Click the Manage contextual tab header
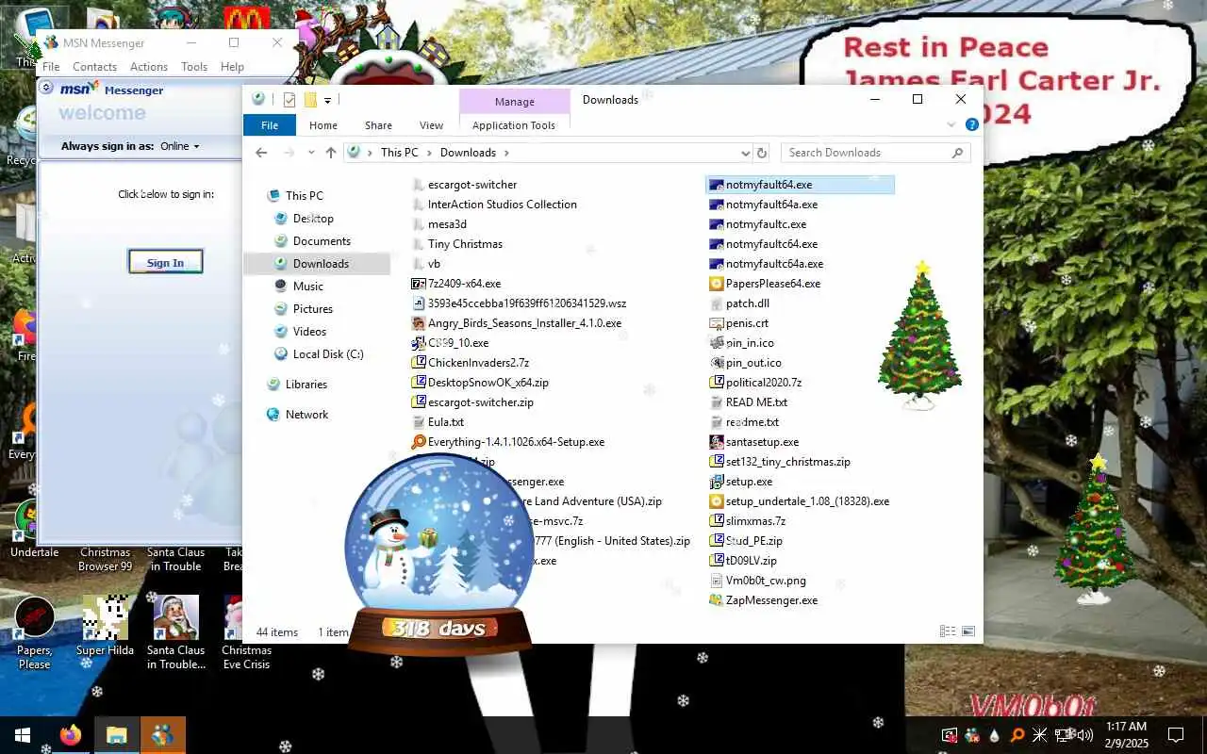The image size is (1207, 754). [514, 102]
